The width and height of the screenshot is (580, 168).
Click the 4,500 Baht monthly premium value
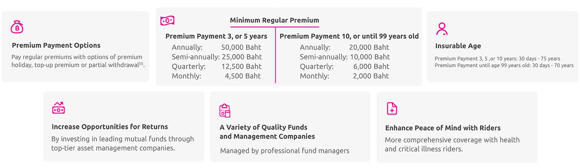243,76
